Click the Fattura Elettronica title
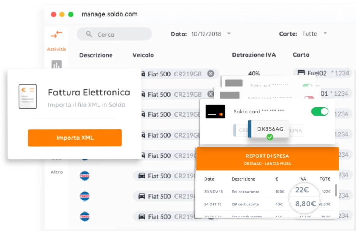The height and width of the screenshot is (231, 356). (89, 92)
